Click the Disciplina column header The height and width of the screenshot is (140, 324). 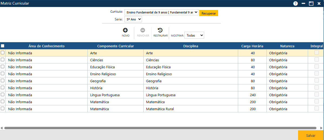click(191, 46)
